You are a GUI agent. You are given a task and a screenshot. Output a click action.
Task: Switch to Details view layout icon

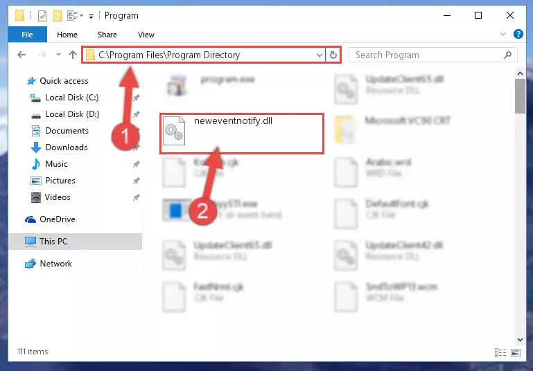click(x=500, y=353)
